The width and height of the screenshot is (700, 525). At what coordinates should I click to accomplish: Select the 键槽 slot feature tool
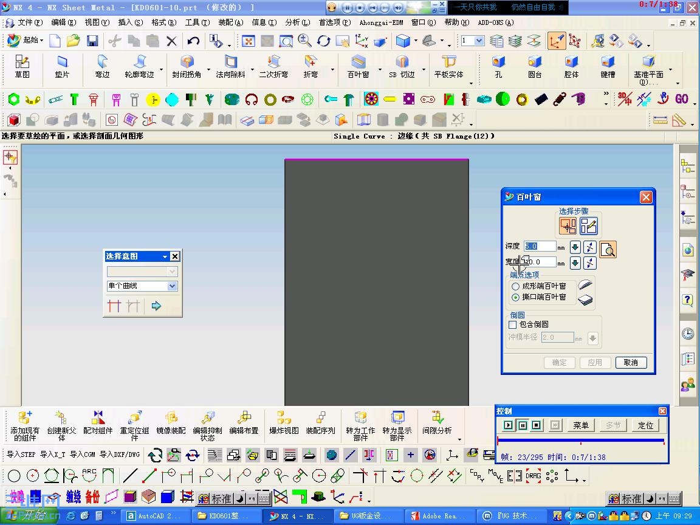(x=608, y=67)
